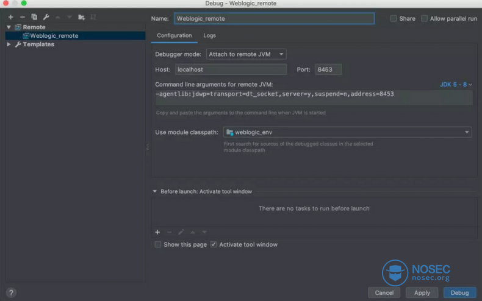Edit templates via the wrench icon
The image size is (482, 301).
46,17
